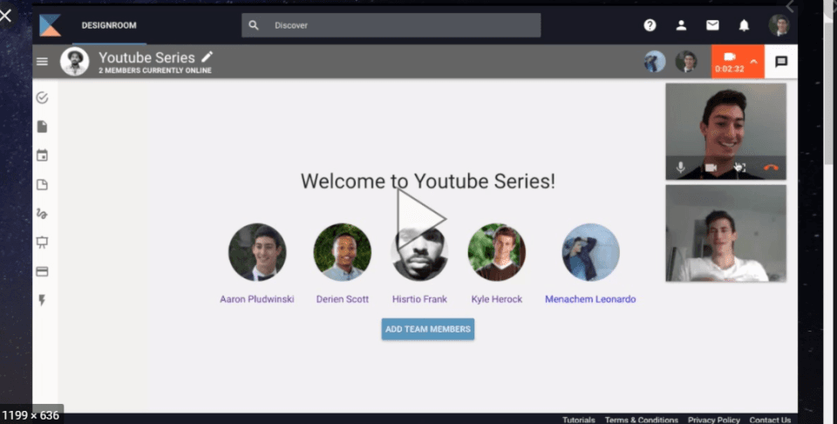Open the help question mark icon
The image size is (837, 424).
pos(650,25)
